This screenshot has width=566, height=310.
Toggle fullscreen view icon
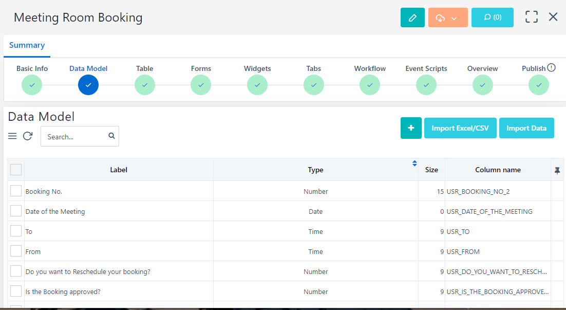point(532,17)
